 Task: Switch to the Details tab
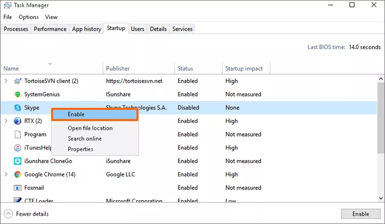[x=158, y=29]
